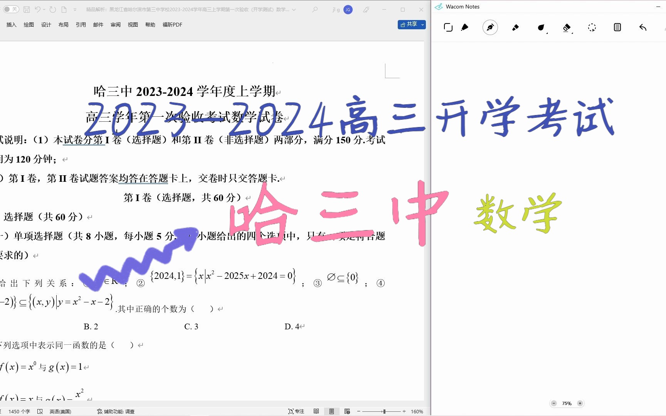Select the fountain Pen tool in Wacom Notes

490,27
